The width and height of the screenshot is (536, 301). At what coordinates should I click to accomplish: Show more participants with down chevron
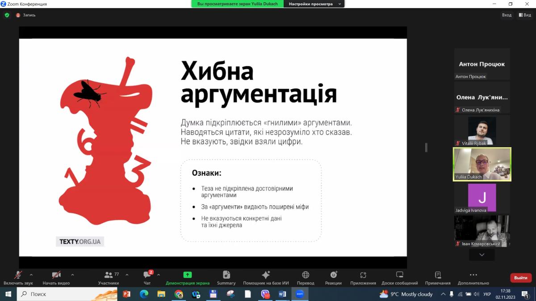click(x=482, y=255)
